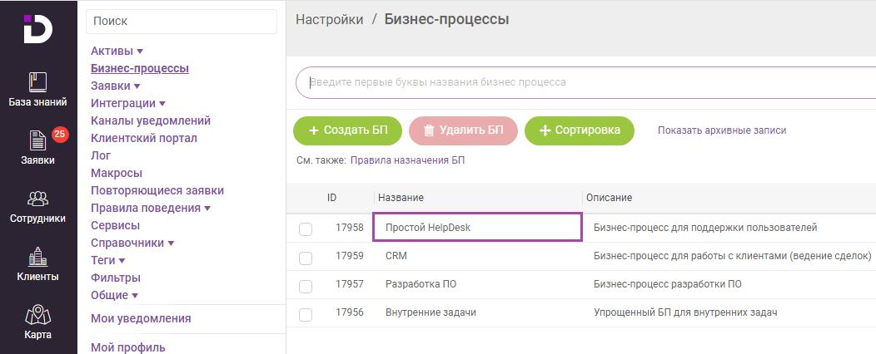Tick checkbox for Внутренние задачи row
The image size is (876, 354).
[306, 314]
